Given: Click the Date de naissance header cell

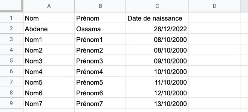Looking at the screenshot, I should [157, 18].
